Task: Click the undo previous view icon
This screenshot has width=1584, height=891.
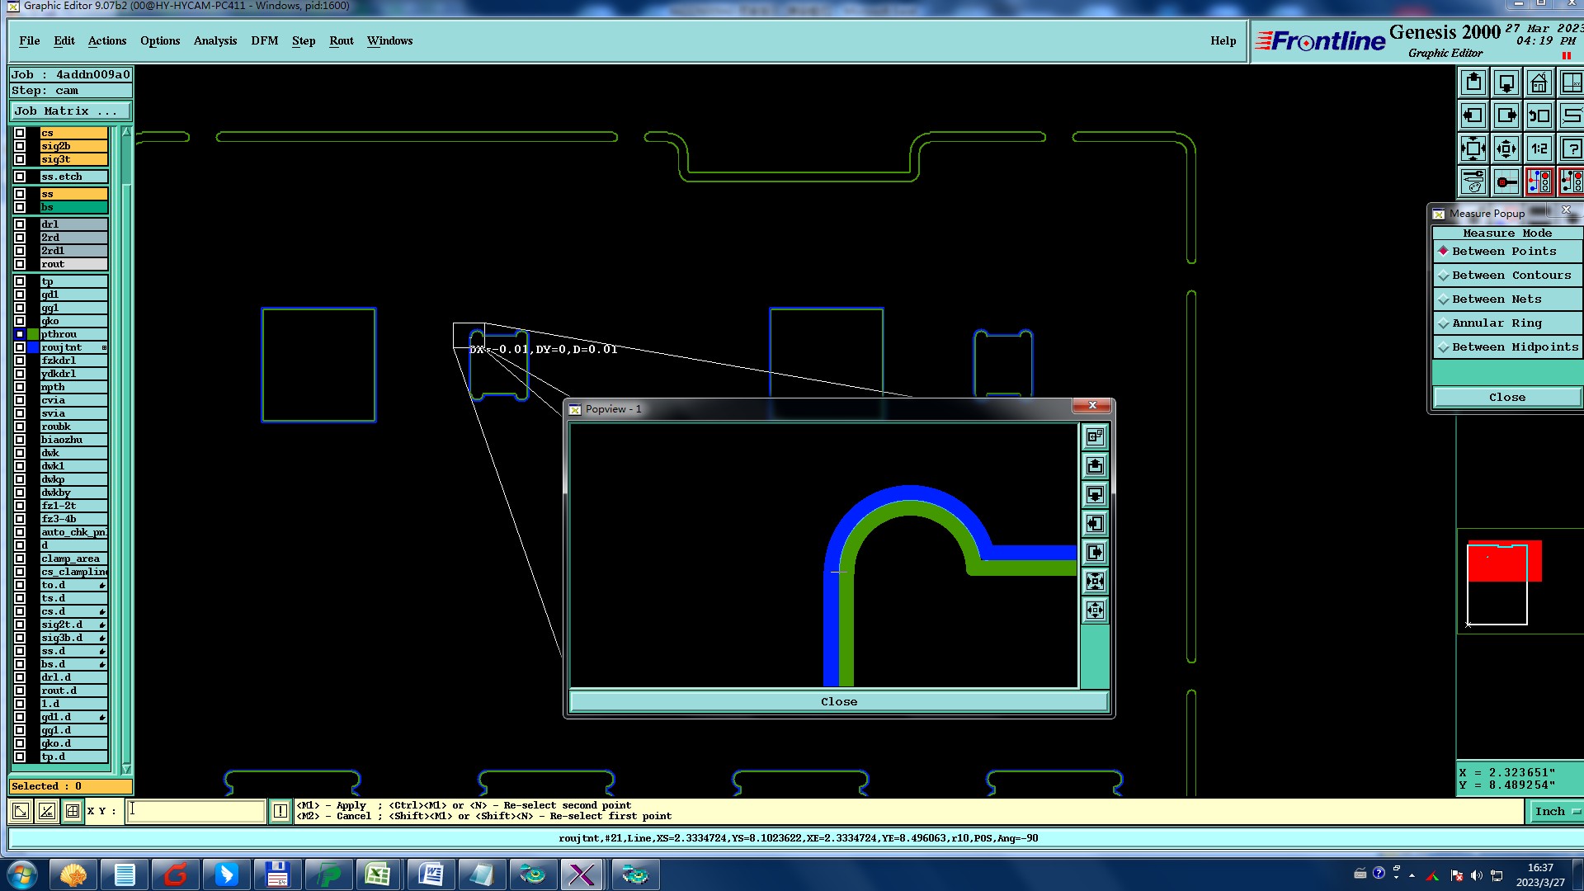Action: pyautogui.click(x=1539, y=116)
